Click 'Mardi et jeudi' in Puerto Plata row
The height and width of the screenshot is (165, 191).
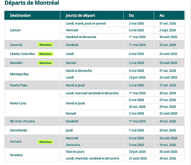(x=75, y=85)
